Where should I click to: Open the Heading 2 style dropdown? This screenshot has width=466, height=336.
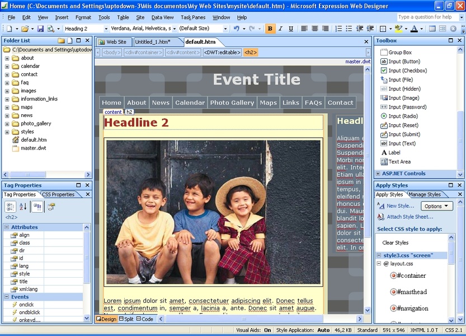click(106, 29)
